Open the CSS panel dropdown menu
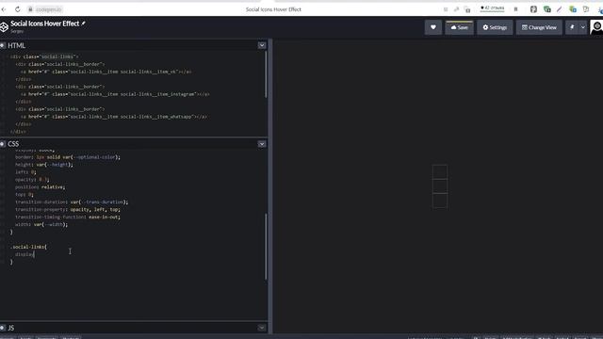 pos(262,144)
